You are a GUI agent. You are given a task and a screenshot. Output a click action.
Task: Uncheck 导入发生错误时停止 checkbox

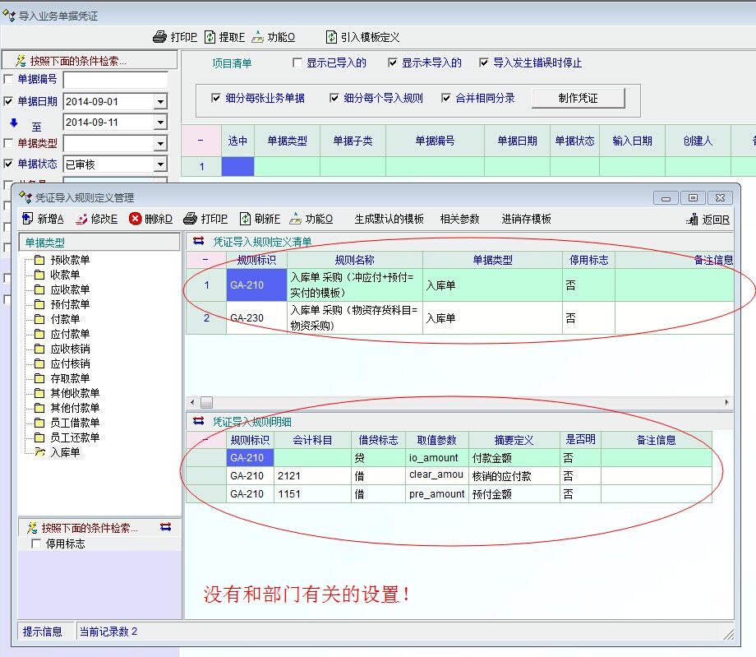pyautogui.click(x=485, y=62)
